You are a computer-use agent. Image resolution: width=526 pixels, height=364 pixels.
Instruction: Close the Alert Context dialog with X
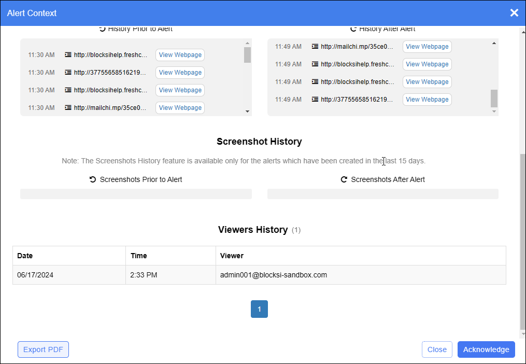pyautogui.click(x=514, y=13)
